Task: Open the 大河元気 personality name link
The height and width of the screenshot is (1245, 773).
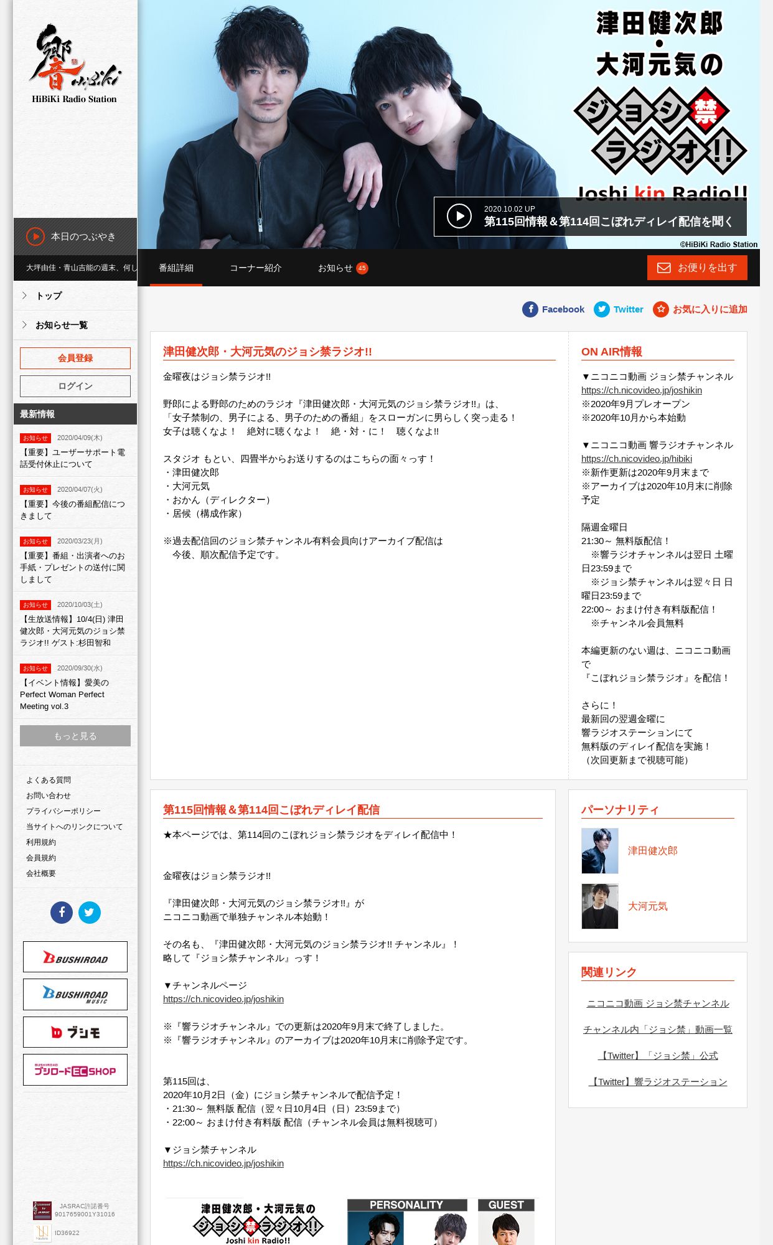Action: click(647, 906)
